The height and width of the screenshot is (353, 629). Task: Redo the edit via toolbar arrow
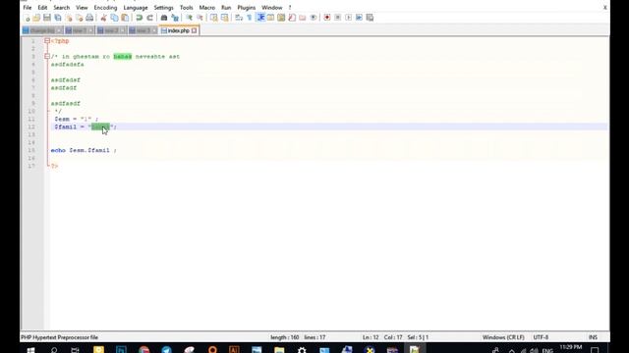tap(149, 18)
